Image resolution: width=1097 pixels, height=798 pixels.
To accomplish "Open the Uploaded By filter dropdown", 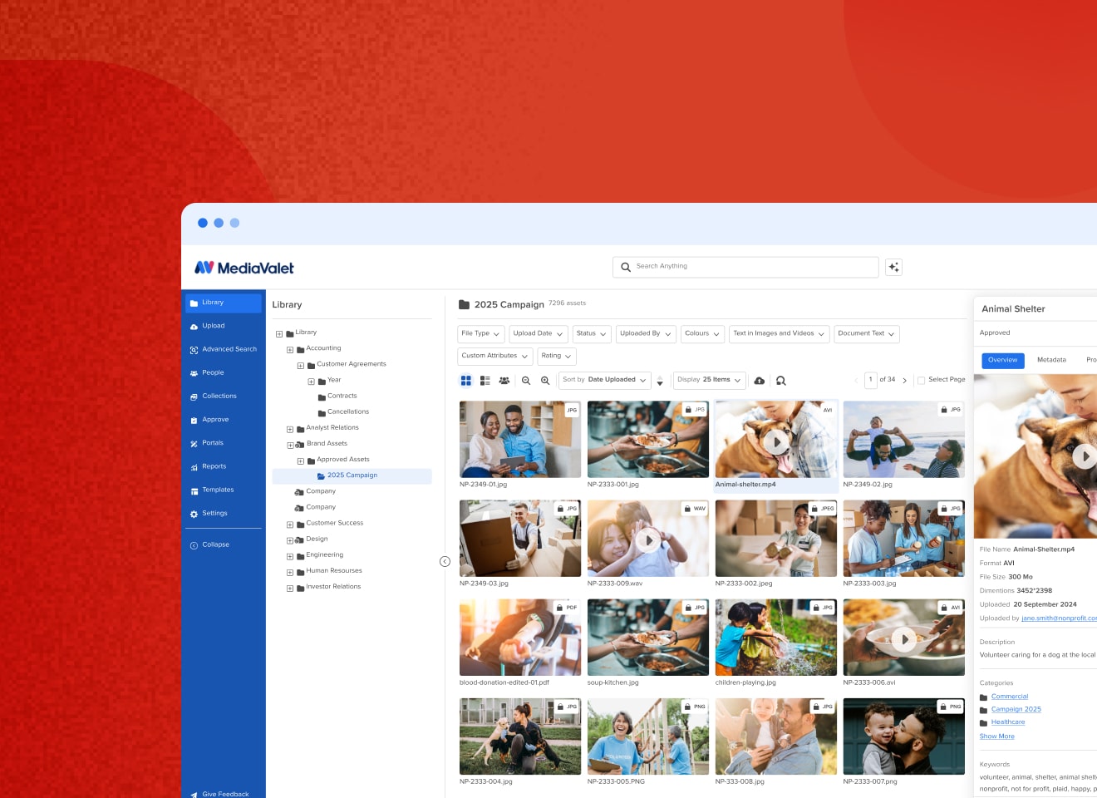I will [x=646, y=334].
